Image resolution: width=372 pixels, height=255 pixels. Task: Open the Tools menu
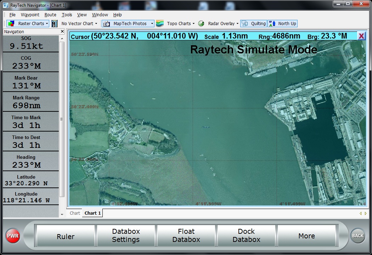67,15
